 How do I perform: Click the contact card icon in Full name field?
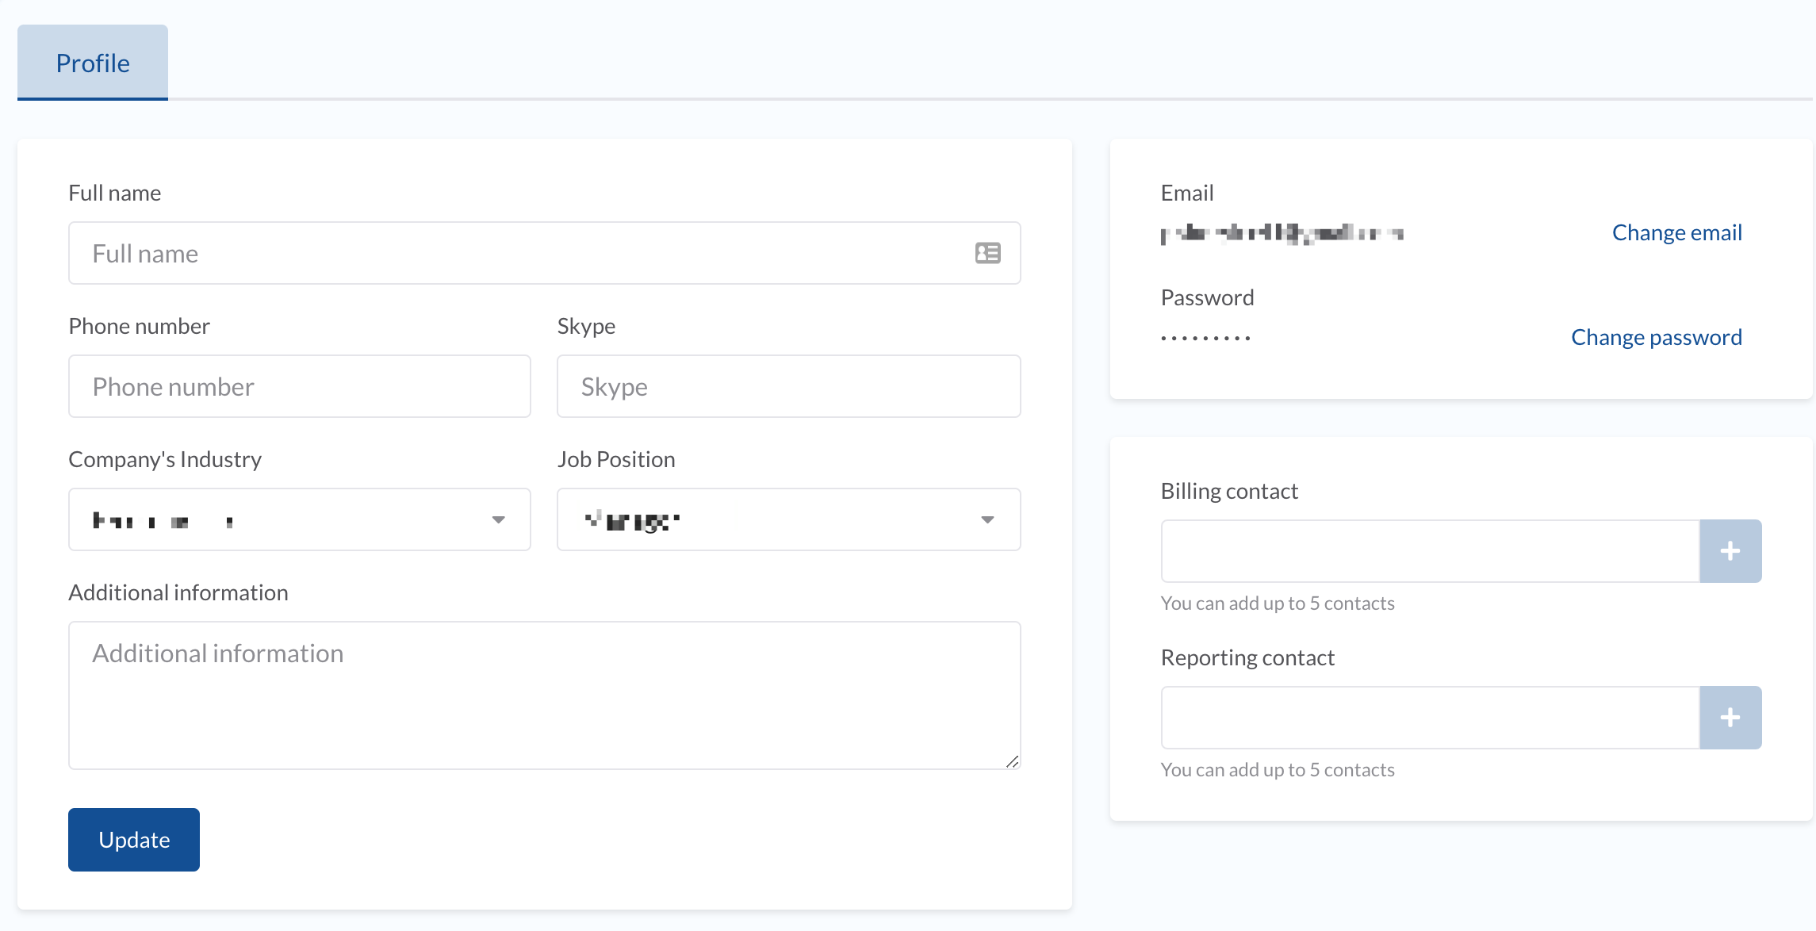[987, 253]
